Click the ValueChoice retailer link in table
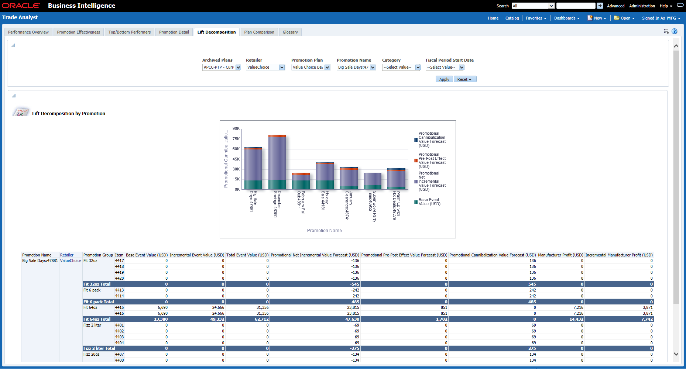The height and width of the screenshot is (369, 686). coord(71,261)
